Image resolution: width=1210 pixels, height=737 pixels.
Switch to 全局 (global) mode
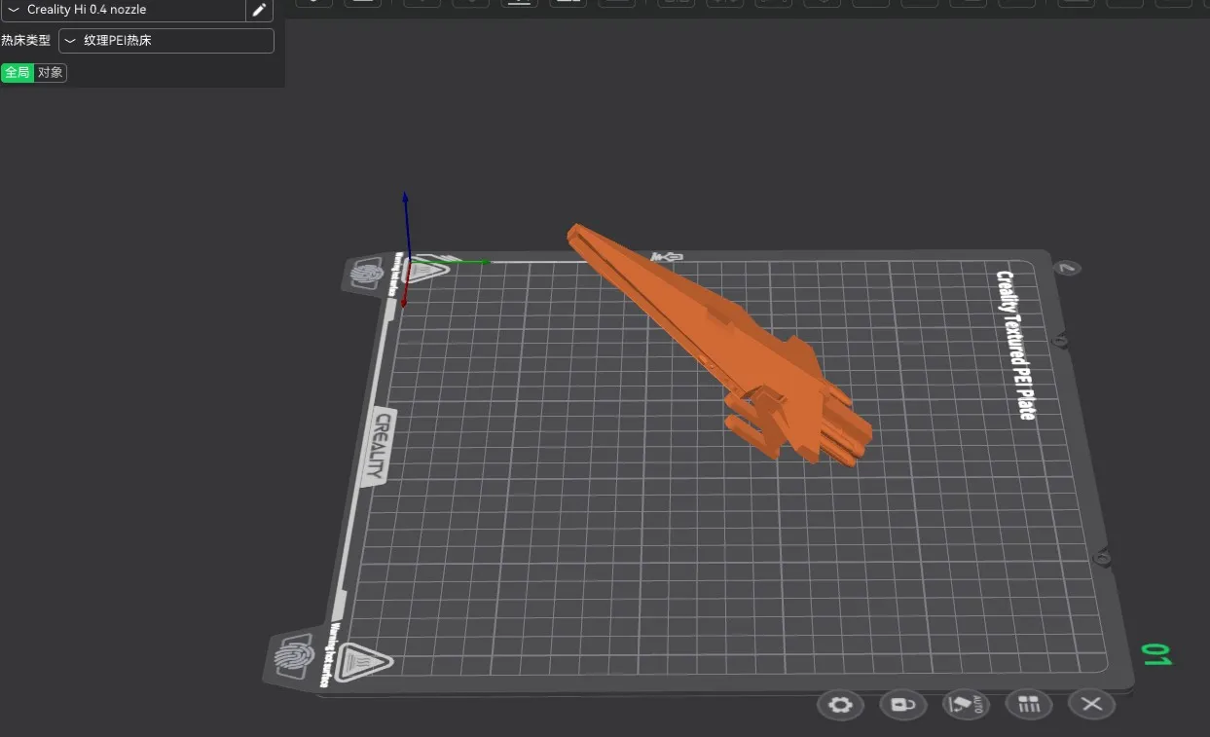[x=17, y=73]
